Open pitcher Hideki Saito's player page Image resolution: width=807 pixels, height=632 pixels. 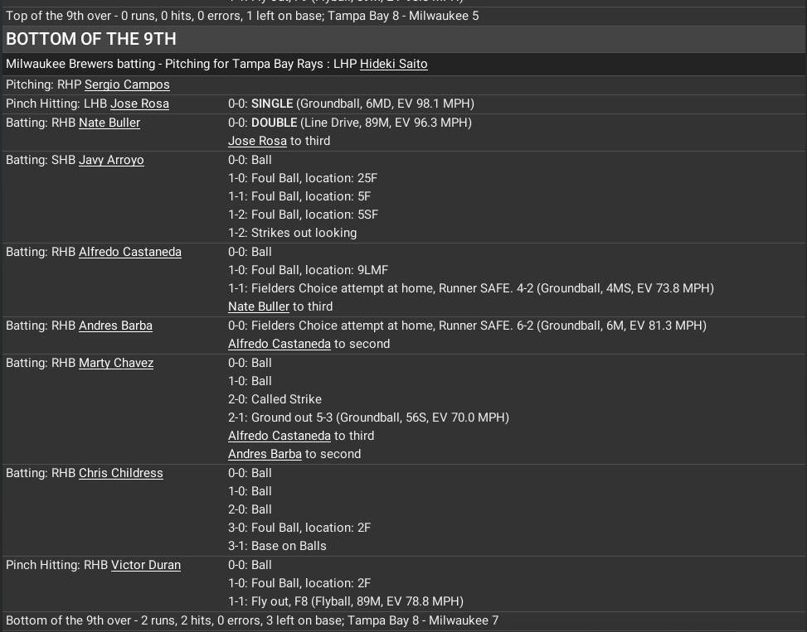393,64
